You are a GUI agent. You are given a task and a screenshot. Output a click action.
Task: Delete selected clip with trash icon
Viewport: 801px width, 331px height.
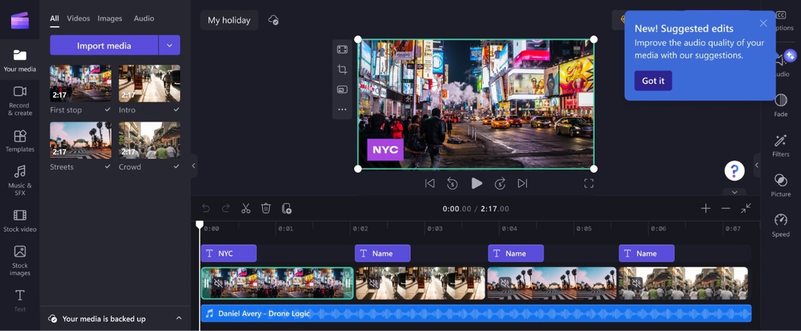pos(266,208)
